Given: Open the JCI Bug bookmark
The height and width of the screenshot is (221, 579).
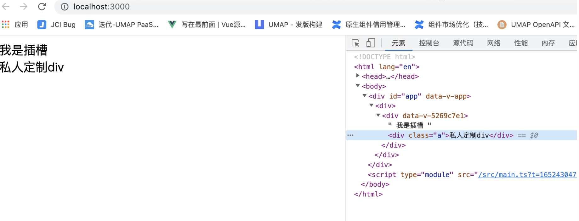Looking at the screenshot, I should click(57, 25).
